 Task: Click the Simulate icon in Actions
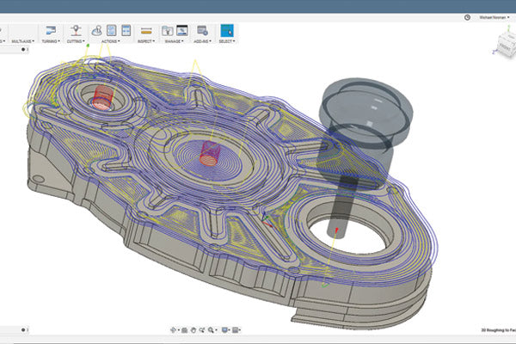[x=96, y=30]
